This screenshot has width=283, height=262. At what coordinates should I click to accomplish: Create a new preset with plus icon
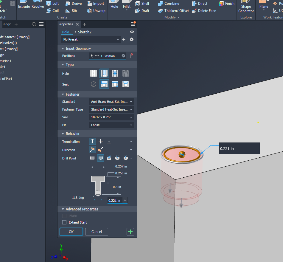tap(124, 39)
